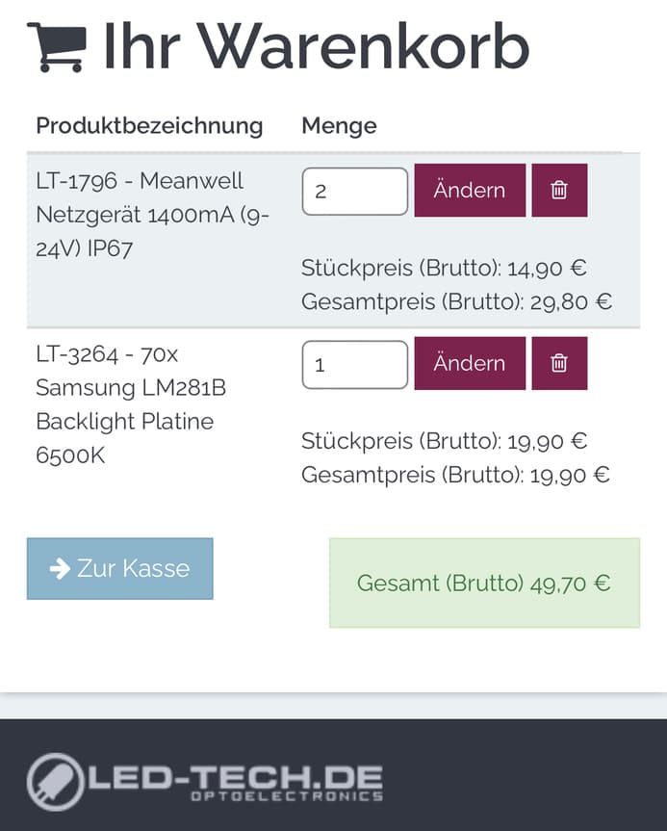Click the Ihr Warenkorb heading text
The width and height of the screenshot is (667, 831).
click(316, 45)
